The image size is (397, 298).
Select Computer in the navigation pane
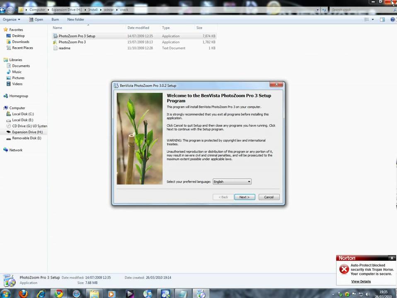17,108
